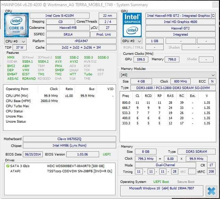Click the memory module Size 4 GB field
Image resolution: width=220 pixels, height=199 pixels.
pyautogui.click(x=141, y=82)
